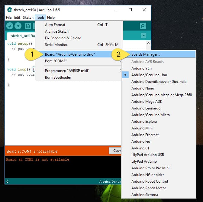Screen dimensions: 203x202
Task: Open the Serial Monitor magnifier icon
Action: [143, 26]
